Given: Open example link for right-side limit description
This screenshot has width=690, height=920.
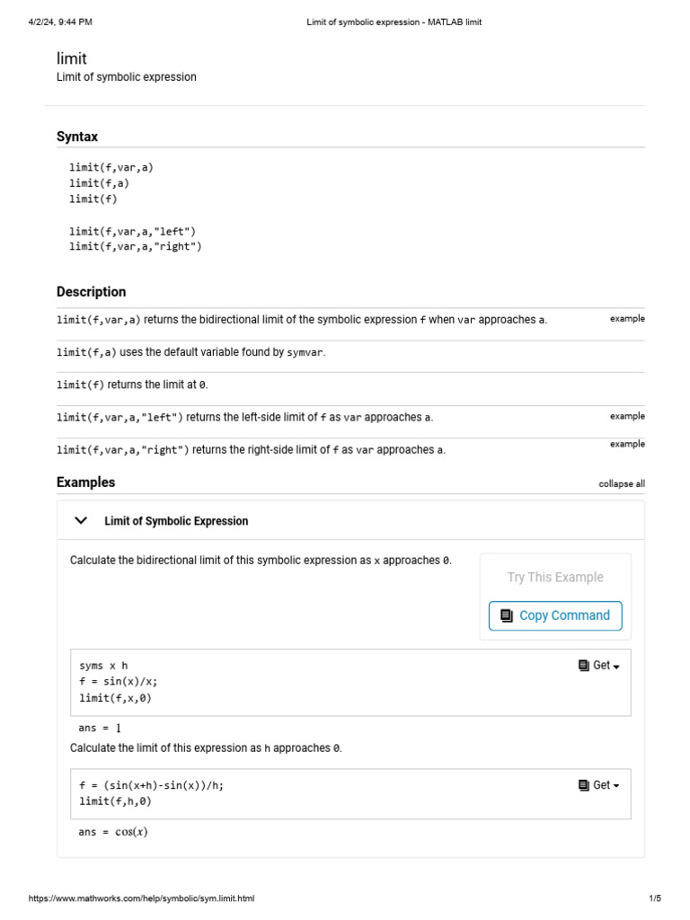Looking at the screenshot, I should coord(627,444).
